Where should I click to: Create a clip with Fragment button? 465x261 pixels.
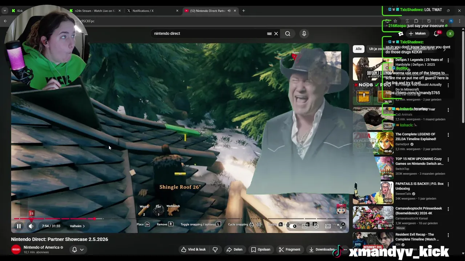click(x=290, y=249)
